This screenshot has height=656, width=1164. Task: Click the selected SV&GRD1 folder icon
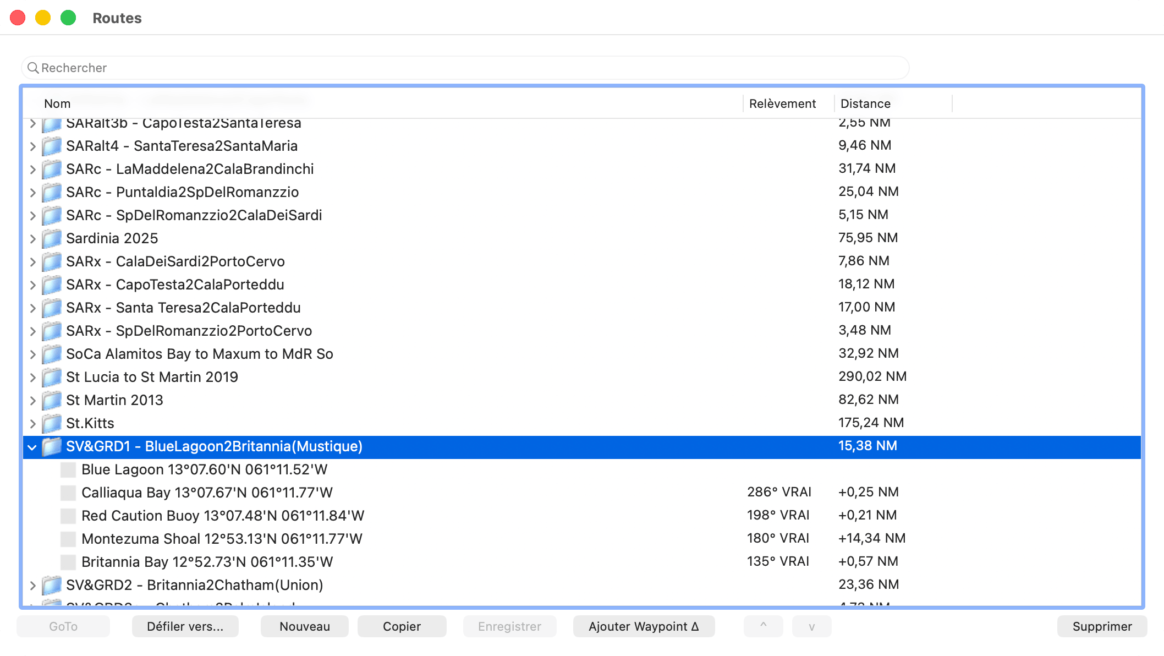coord(52,446)
